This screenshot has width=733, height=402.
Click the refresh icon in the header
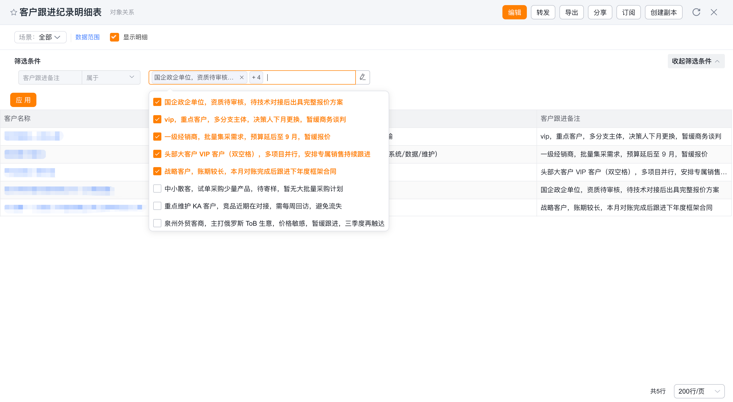point(696,12)
